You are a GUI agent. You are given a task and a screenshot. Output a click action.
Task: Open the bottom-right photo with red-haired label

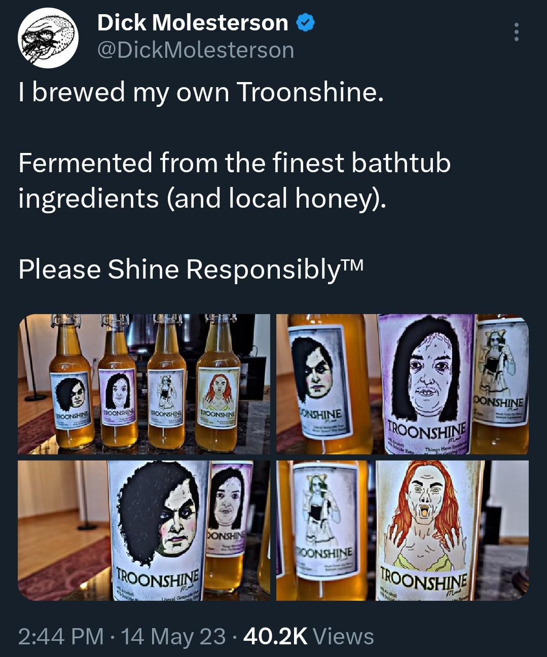point(403,530)
